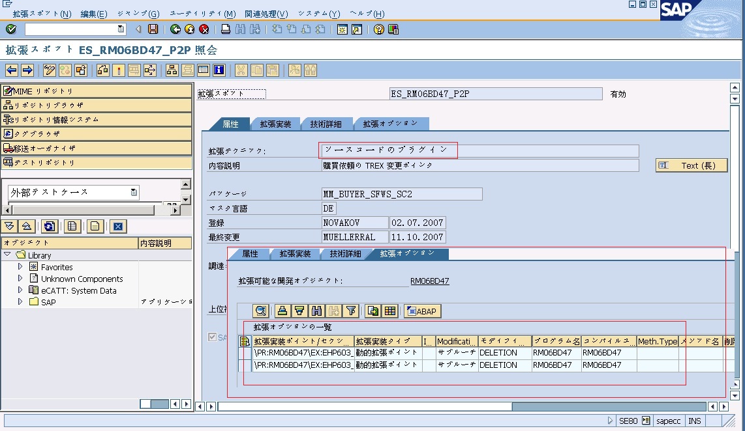Cancel with the red X icon
The width and height of the screenshot is (745, 431).
[x=204, y=29]
